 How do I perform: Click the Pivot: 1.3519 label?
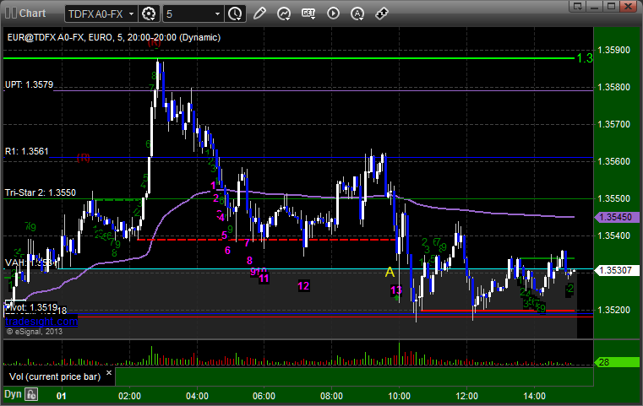[31, 307]
